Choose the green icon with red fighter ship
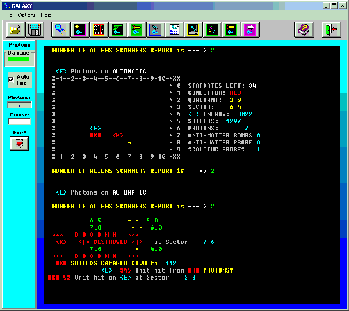 coord(137,30)
